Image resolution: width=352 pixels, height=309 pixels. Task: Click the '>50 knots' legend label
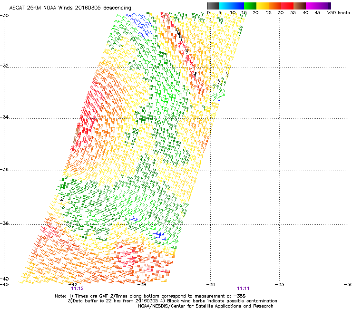338,13
